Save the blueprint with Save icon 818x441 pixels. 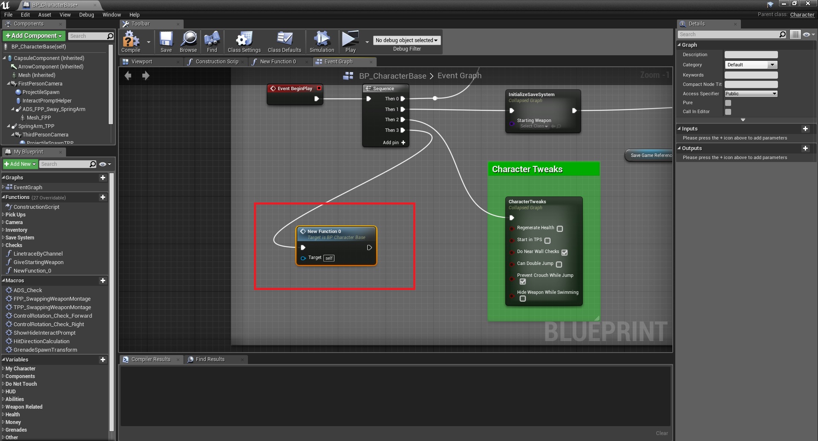166,40
